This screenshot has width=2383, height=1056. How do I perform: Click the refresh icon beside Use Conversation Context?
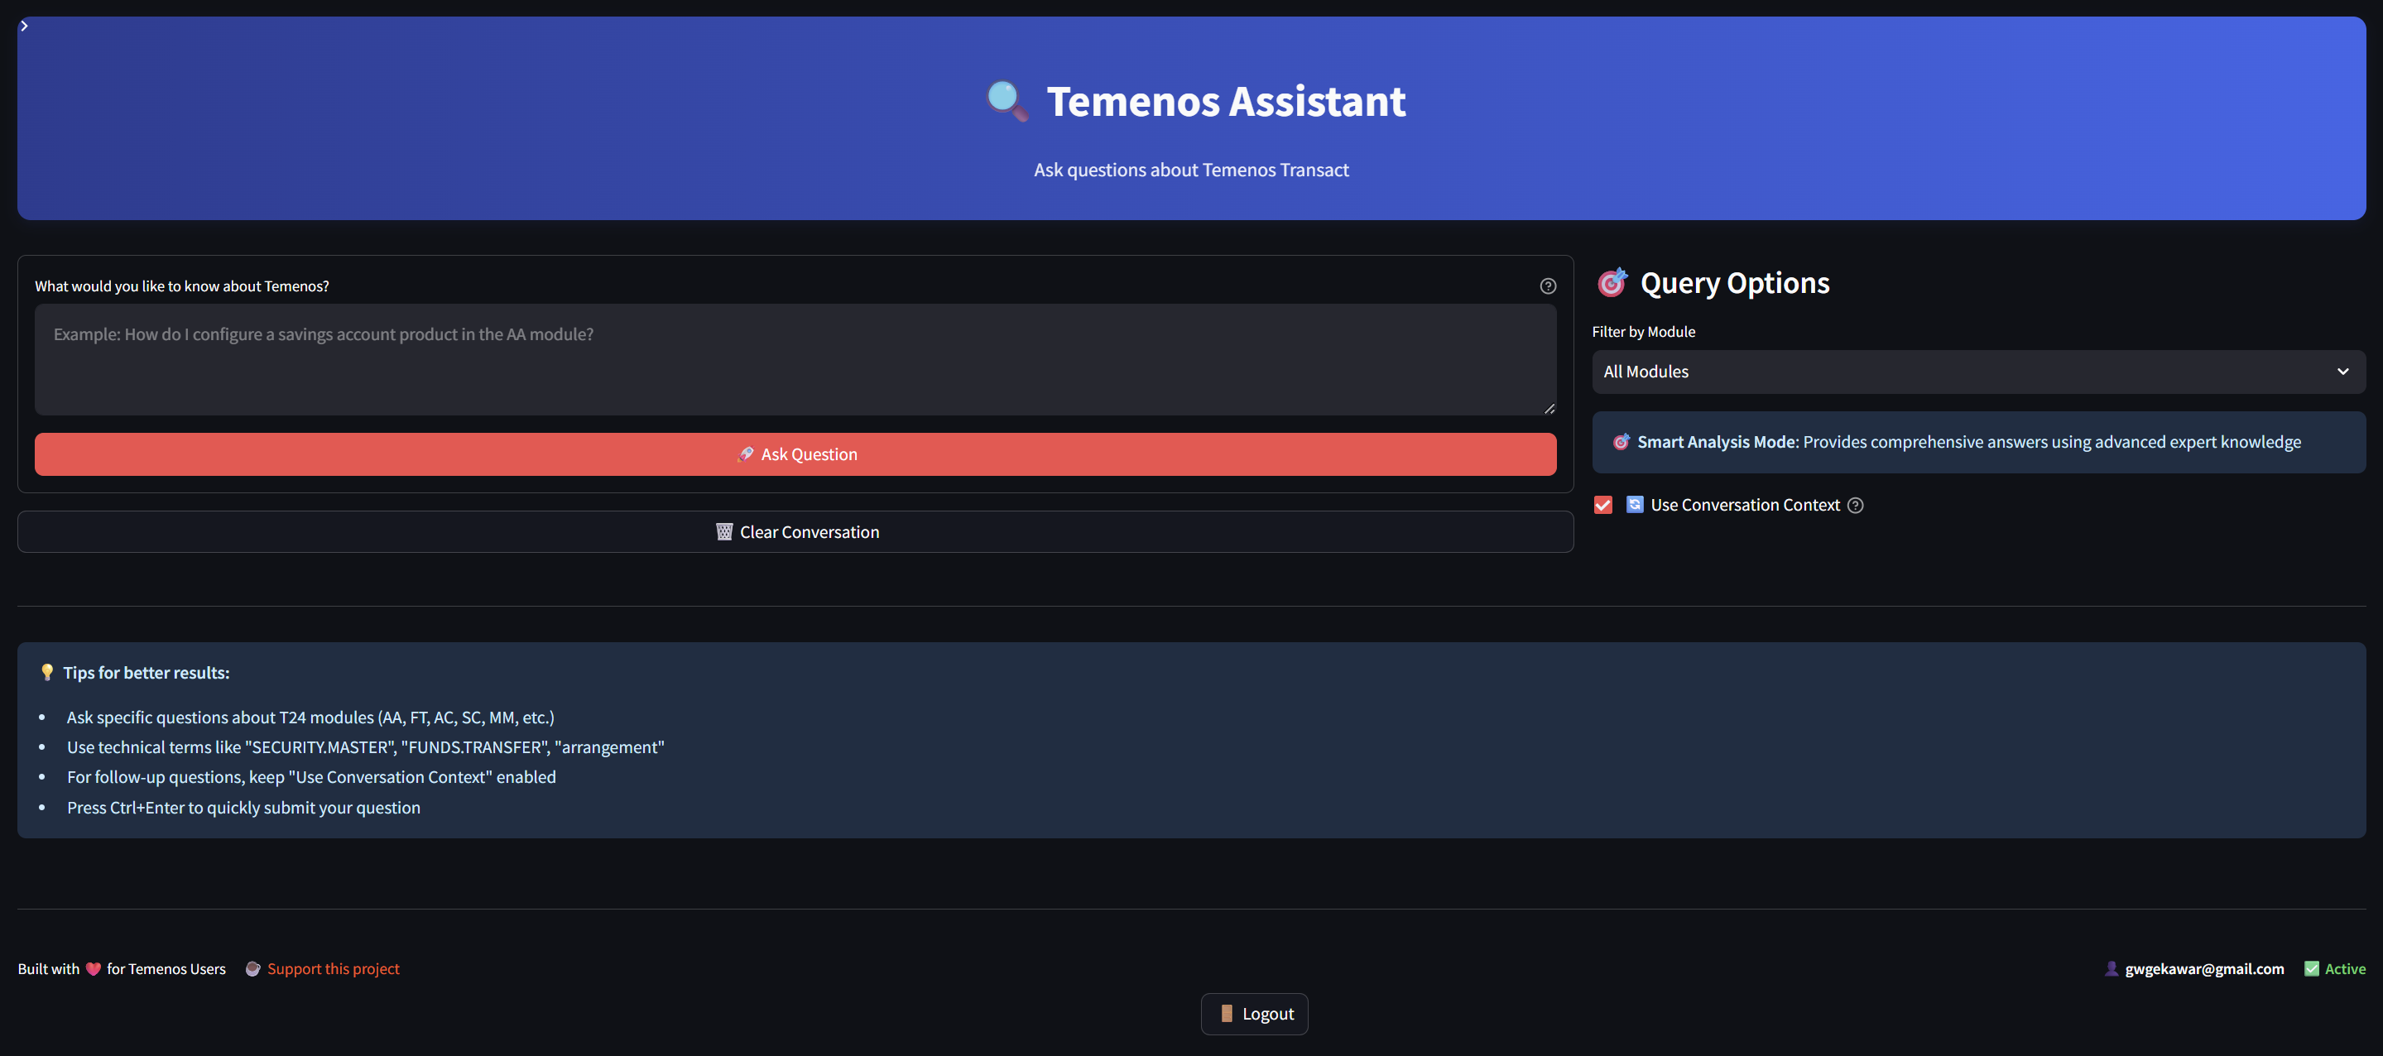[1635, 504]
